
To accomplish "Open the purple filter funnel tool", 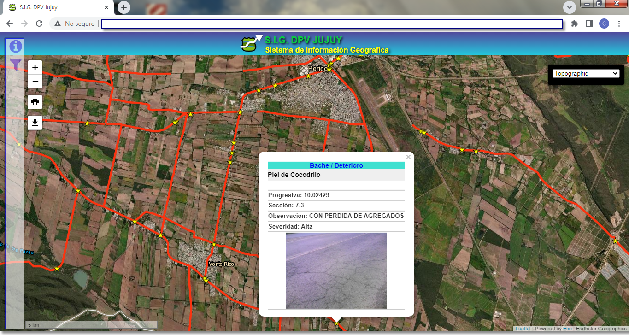I will coord(16,65).
